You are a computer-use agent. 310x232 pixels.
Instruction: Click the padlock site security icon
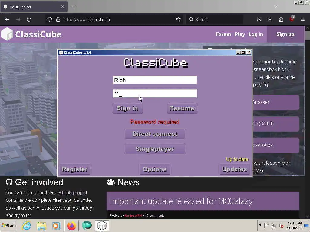pyautogui.click(x=58, y=19)
